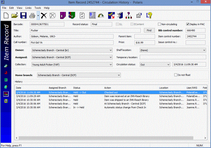Open the Links menu

coord(28,7)
